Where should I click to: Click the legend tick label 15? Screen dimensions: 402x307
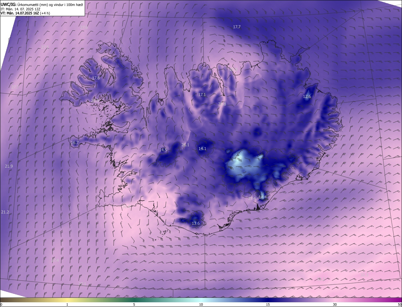click(268, 304)
